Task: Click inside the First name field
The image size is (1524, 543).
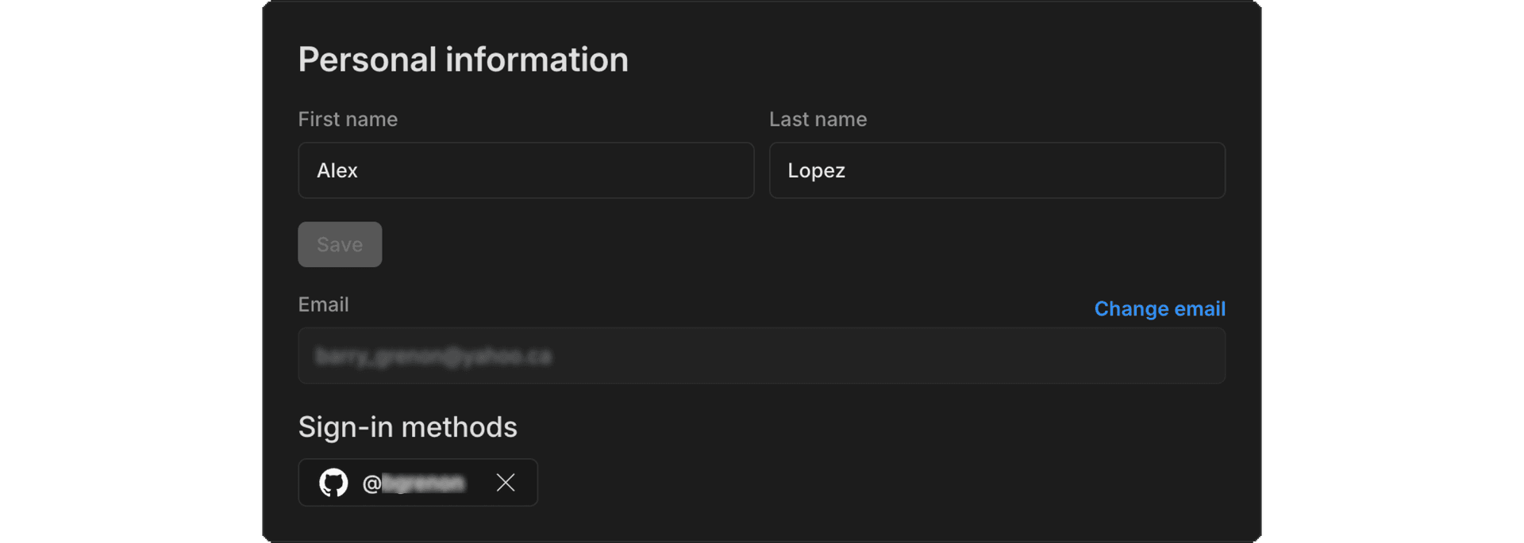Action: point(525,170)
